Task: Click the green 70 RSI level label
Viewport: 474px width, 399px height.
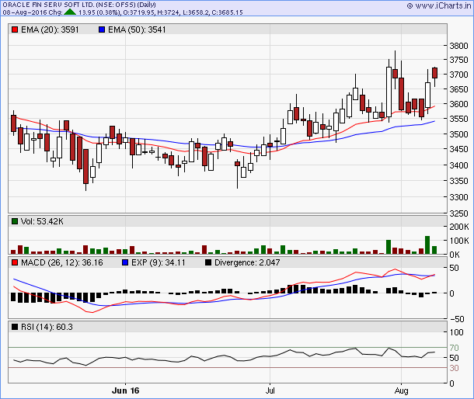Action: 454,348
